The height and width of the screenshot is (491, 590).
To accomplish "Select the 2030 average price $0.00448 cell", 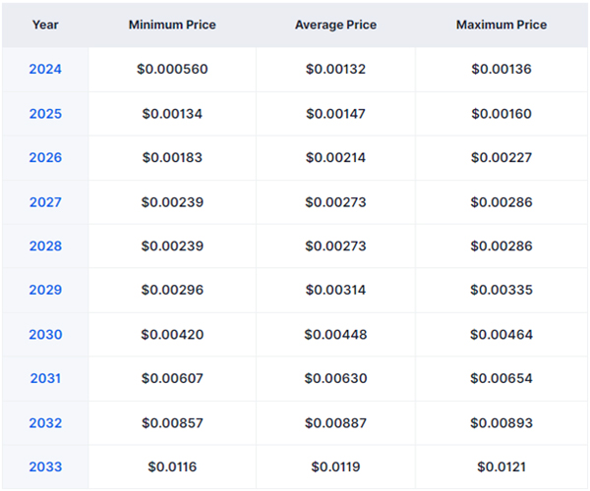I will (335, 334).
